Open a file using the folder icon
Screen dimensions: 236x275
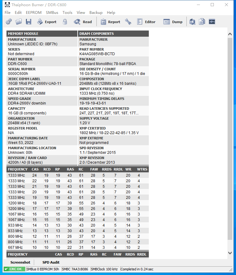18,22
